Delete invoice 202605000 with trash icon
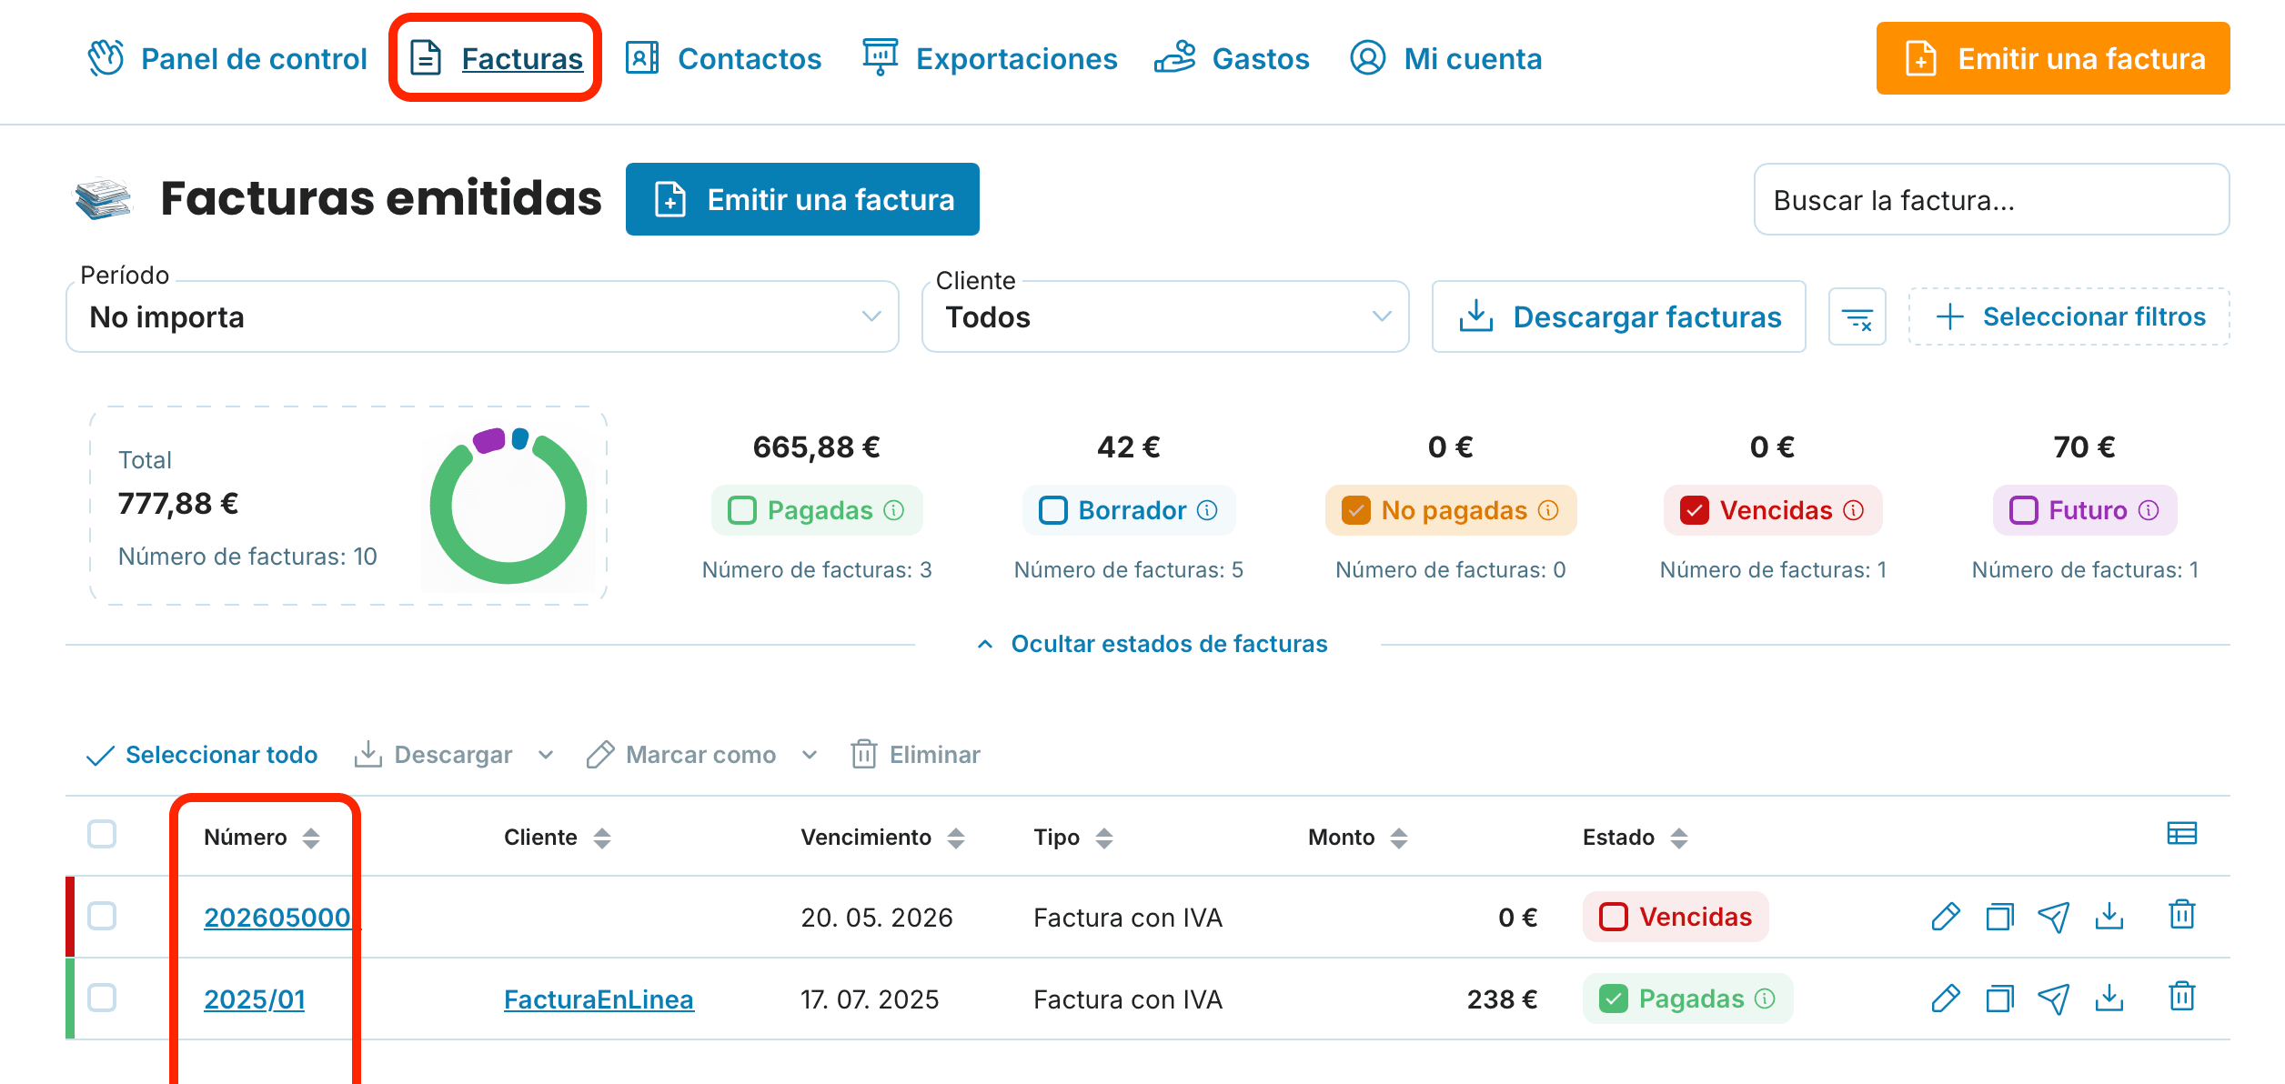This screenshot has width=2285, height=1084. pyautogui.click(x=2182, y=915)
